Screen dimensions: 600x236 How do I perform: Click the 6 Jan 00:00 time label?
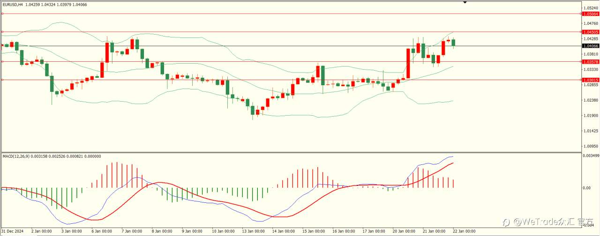(x=101, y=231)
